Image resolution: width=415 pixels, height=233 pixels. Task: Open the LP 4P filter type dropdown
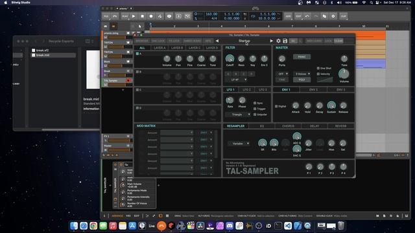[x=236, y=80]
